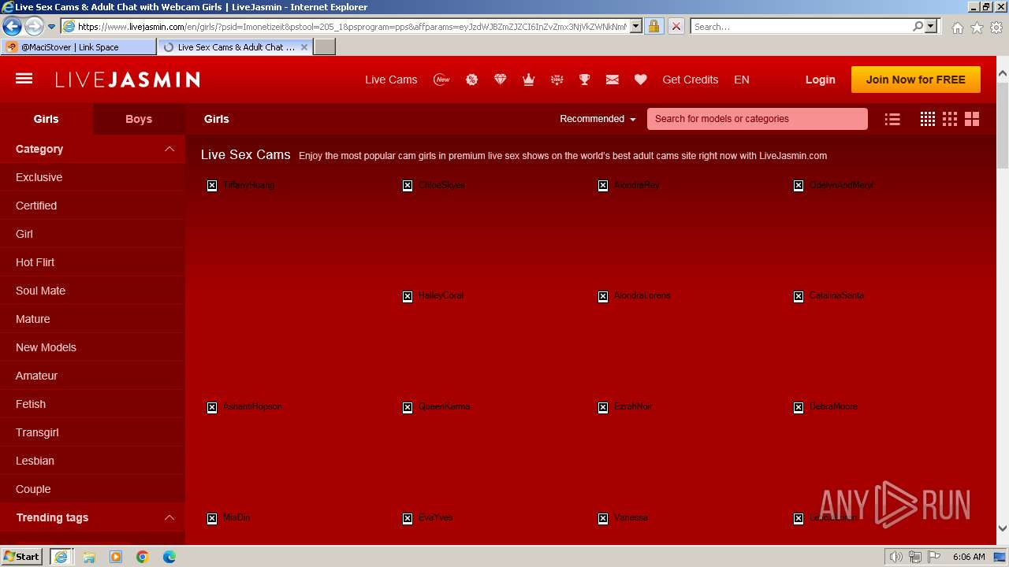The image size is (1009, 567).
Task: Collapse the Category section chevron
Action: point(169,149)
